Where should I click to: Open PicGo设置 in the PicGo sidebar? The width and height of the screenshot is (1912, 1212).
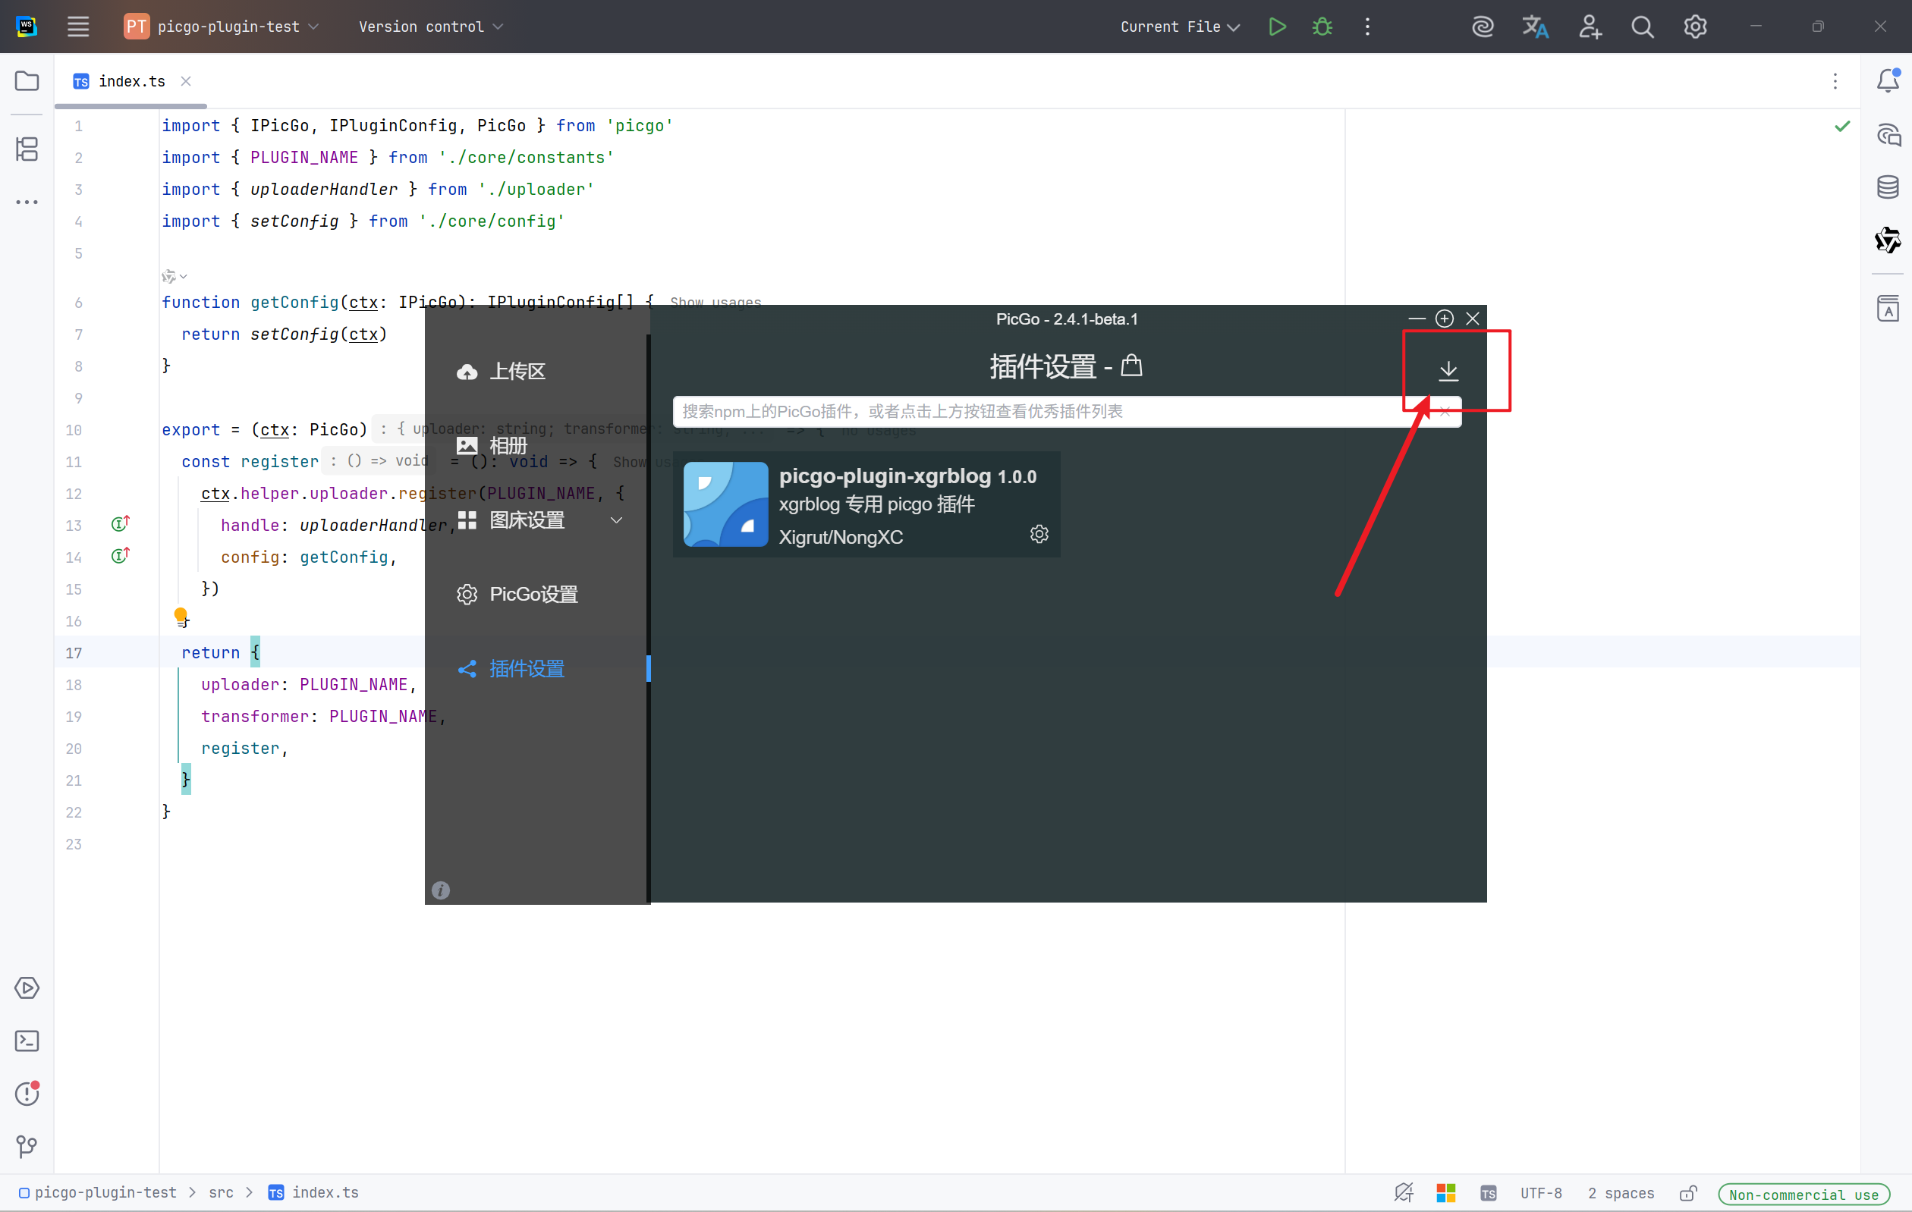tap(517, 595)
